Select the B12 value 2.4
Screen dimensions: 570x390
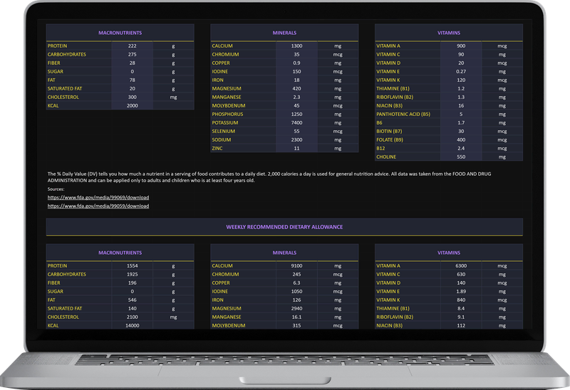click(x=461, y=148)
